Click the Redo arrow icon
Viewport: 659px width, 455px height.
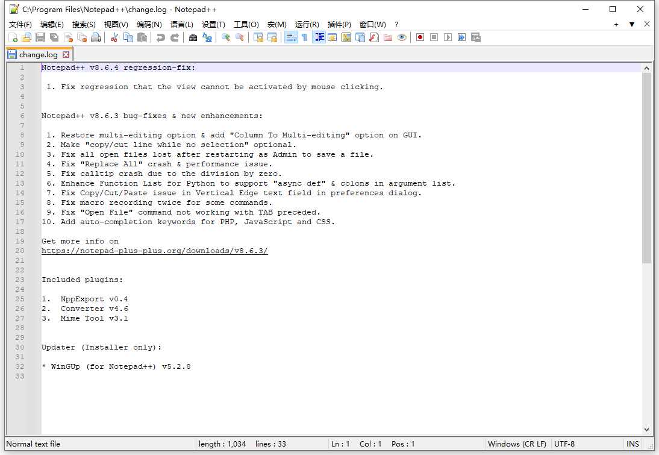click(175, 37)
